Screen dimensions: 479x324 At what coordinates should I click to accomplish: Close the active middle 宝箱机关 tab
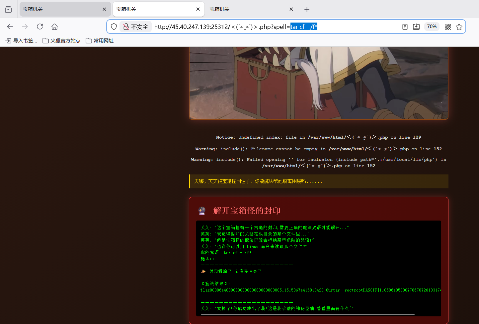click(198, 9)
